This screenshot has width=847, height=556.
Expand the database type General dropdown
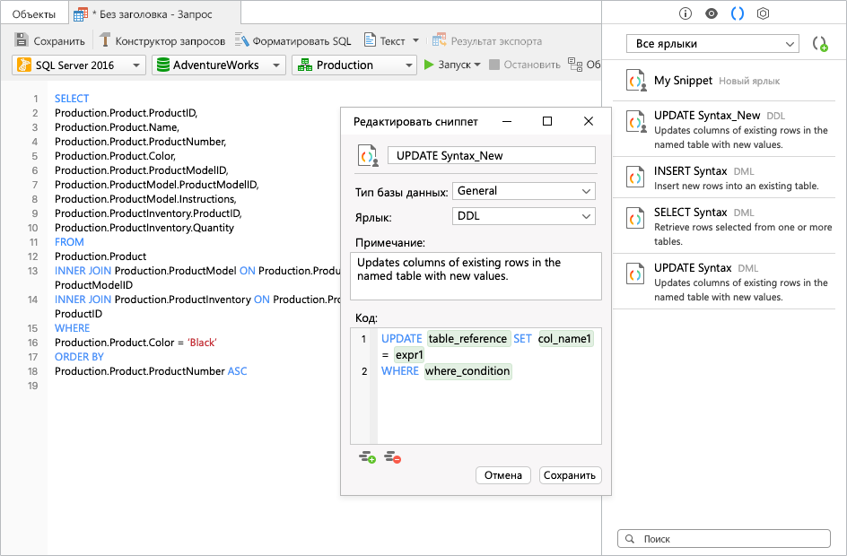(523, 191)
